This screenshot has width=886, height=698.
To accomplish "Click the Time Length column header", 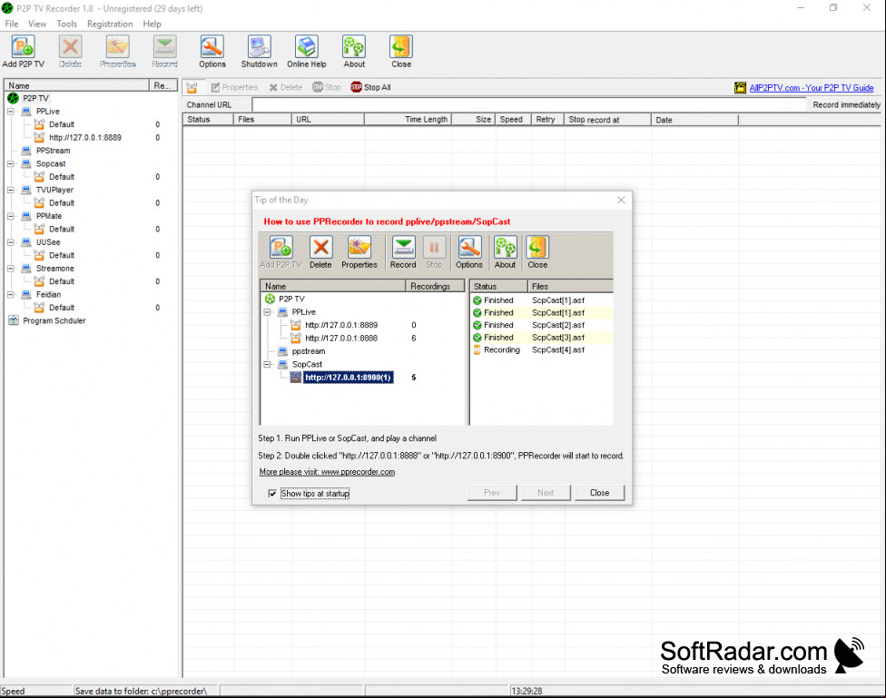I will pyautogui.click(x=408, y=119).
